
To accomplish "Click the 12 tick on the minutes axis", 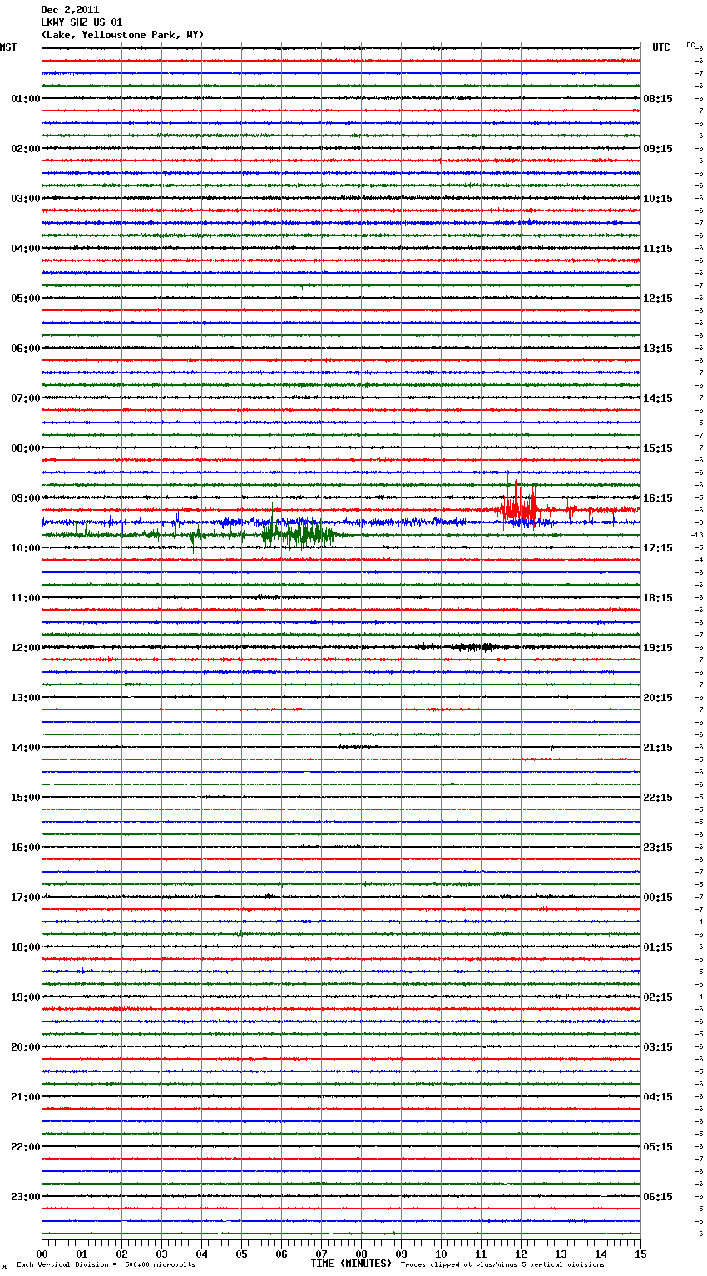I will [x=521, y=1254].
